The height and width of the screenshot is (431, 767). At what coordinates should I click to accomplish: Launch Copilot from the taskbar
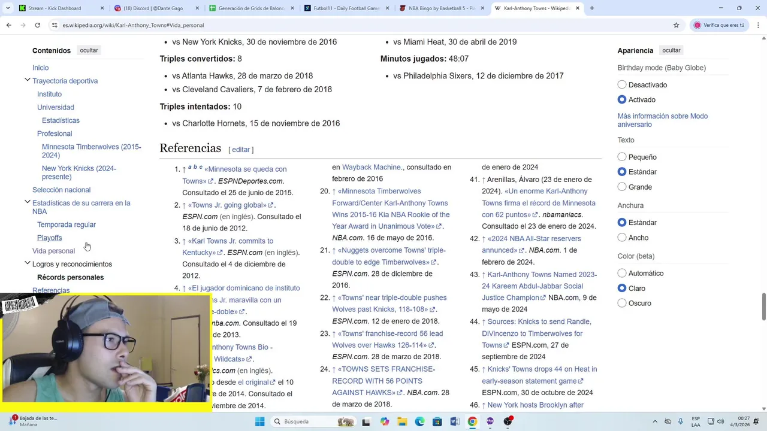(x=384, y=421)
